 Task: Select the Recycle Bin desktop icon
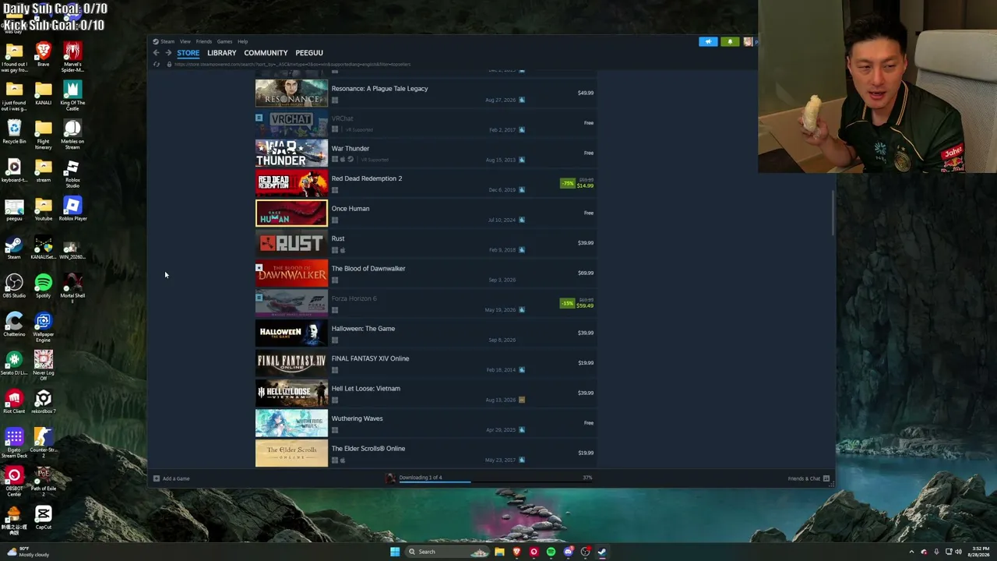click(x=14, y=132)
